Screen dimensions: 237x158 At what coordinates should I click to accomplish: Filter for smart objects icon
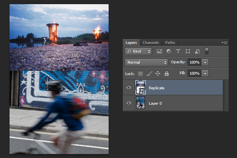[x=197, y=51]
